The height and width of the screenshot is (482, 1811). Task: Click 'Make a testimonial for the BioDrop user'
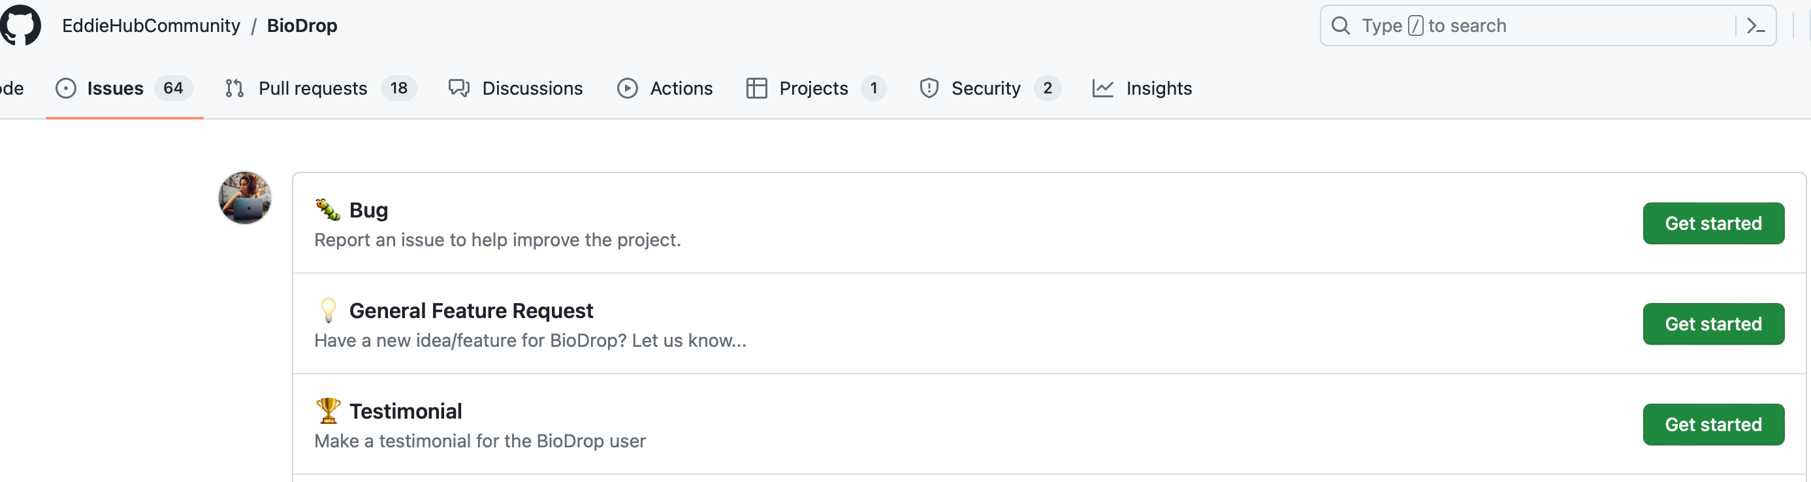click(x=479, y=442)
